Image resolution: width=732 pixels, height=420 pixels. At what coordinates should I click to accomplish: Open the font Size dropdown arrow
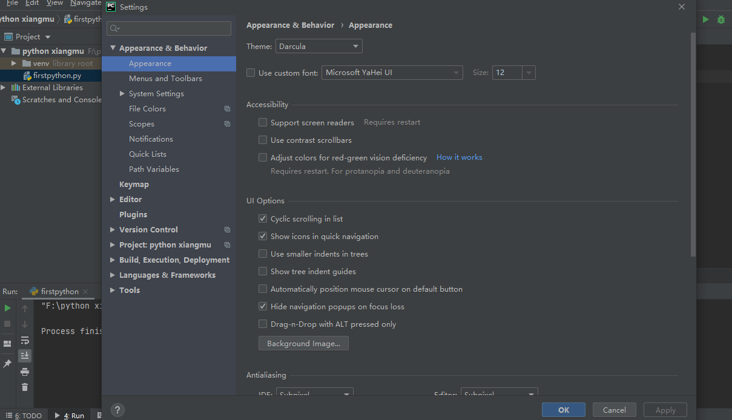(529, 73)
